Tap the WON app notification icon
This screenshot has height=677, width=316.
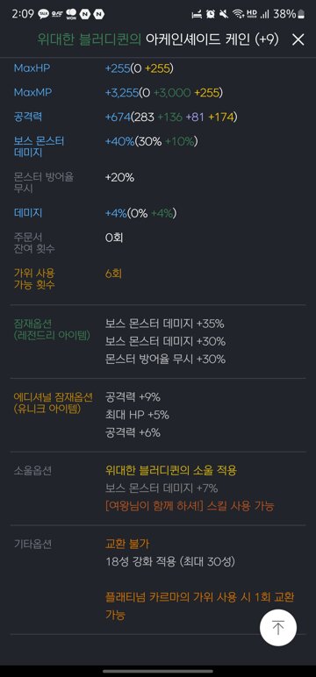coord(71,15)
